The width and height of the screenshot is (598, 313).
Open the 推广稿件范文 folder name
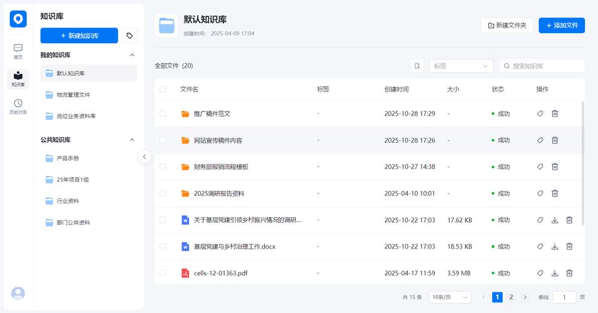212,113
